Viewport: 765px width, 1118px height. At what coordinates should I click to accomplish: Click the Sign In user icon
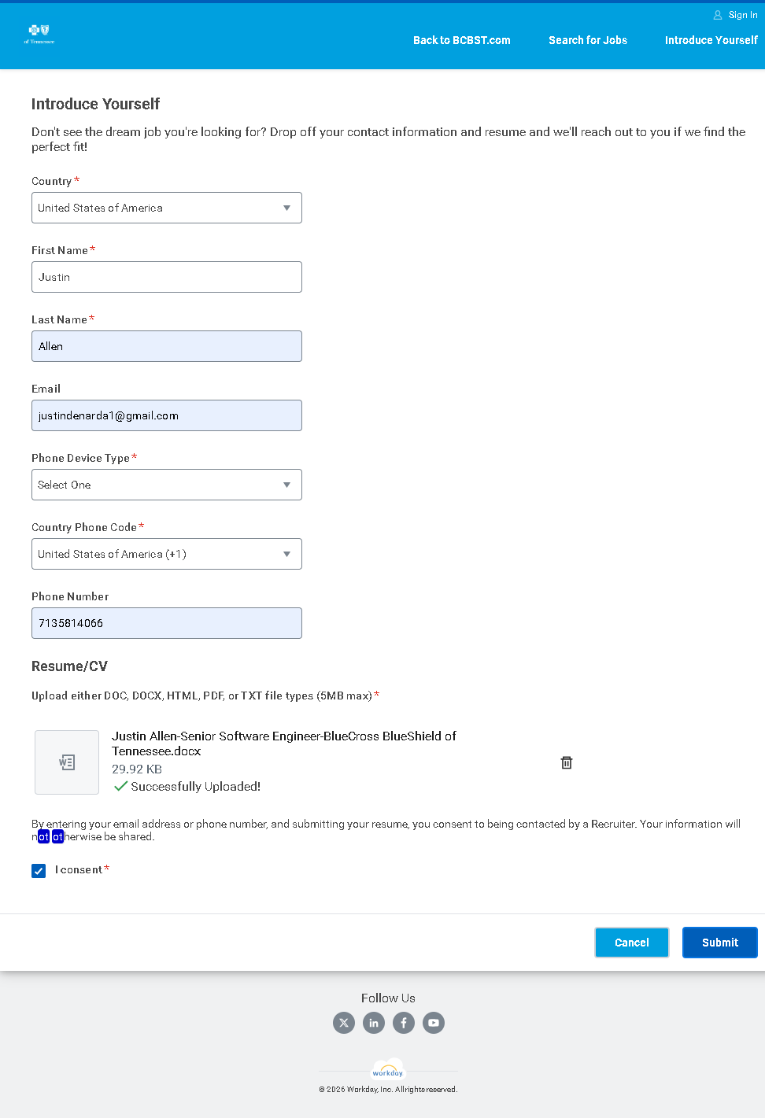click(x=718, y=15)
